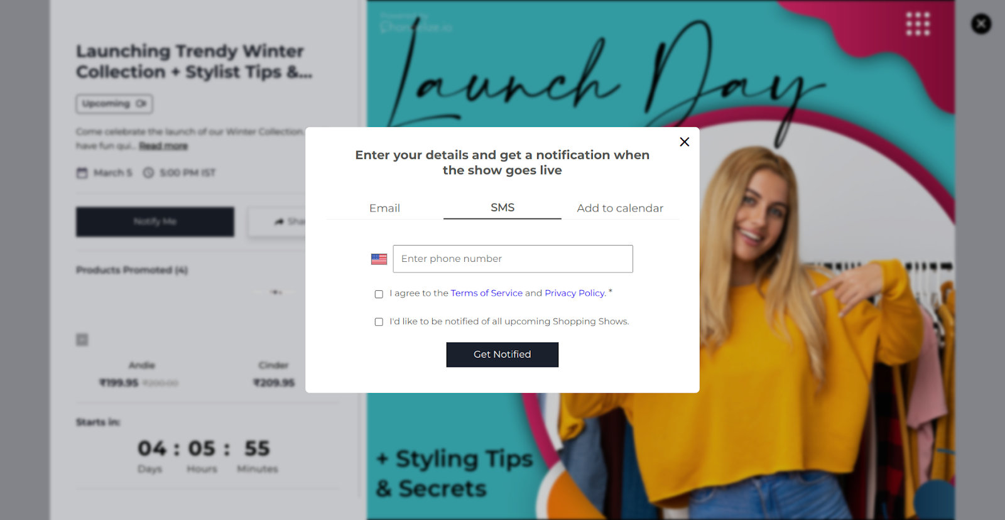Focus the phone number input field
The height and width of the screenshot is (520, 1005).
pyautogui.click(x=513, y=259)
